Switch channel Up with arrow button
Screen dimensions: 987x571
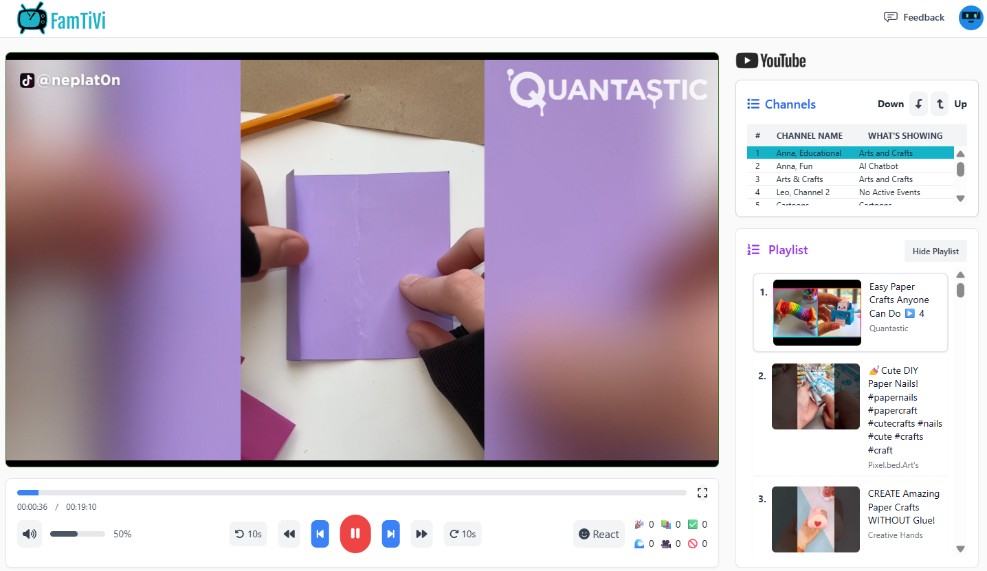click(940, 104)
